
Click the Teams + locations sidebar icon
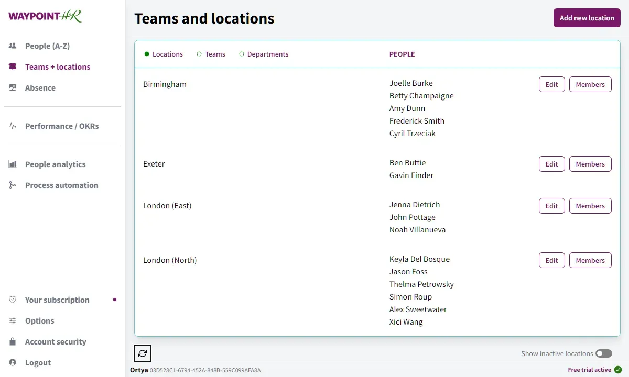(12, 66)
